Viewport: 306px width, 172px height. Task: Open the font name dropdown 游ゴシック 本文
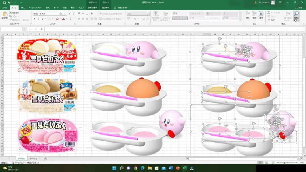click(x=59, y=14)
